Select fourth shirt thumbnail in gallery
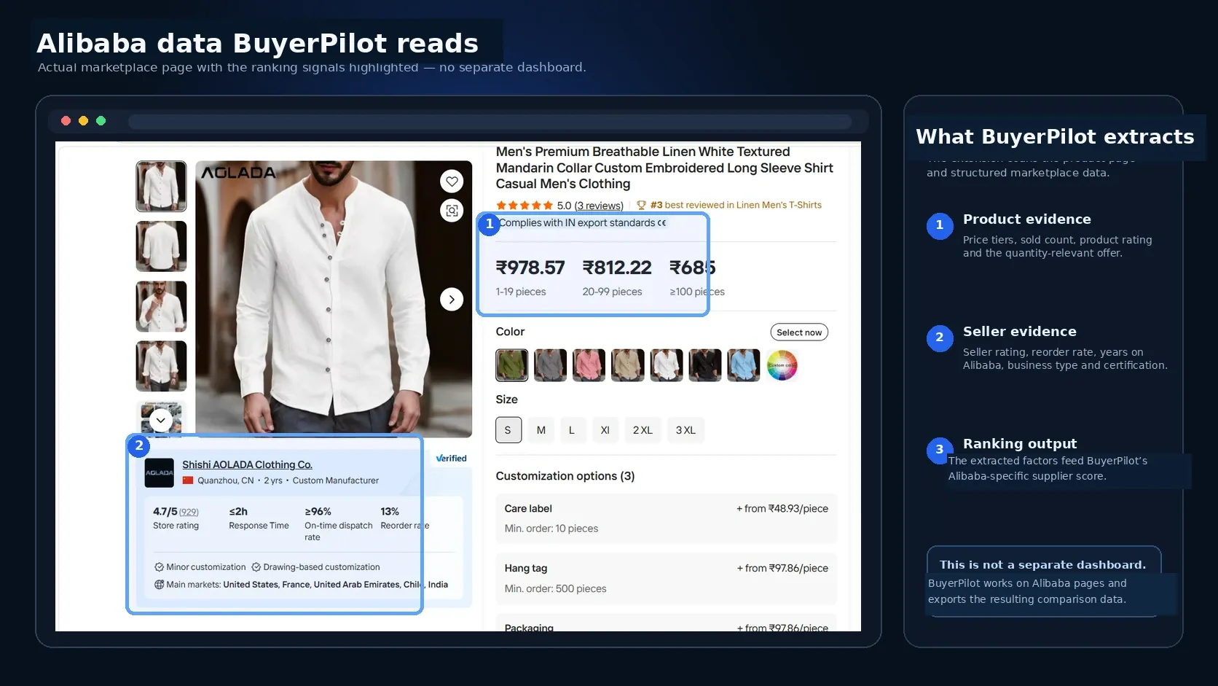Image resolution: width=1218 pixels, height=686 pixels. [x=161, y=366]
